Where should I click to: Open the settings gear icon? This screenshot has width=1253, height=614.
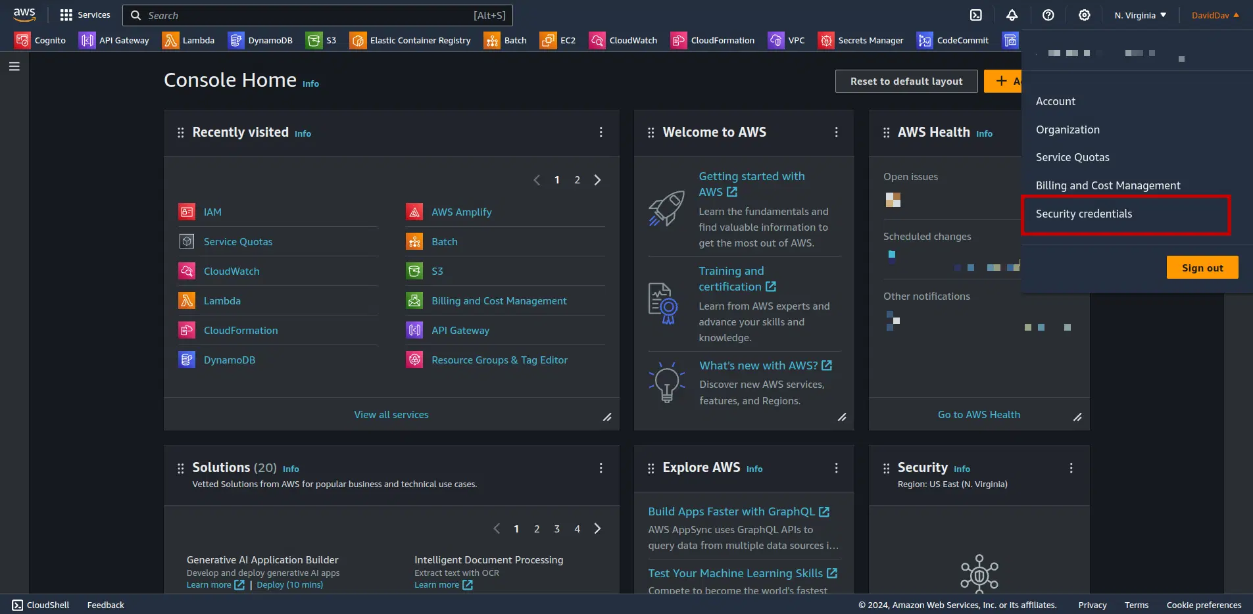coord(1085,15)
